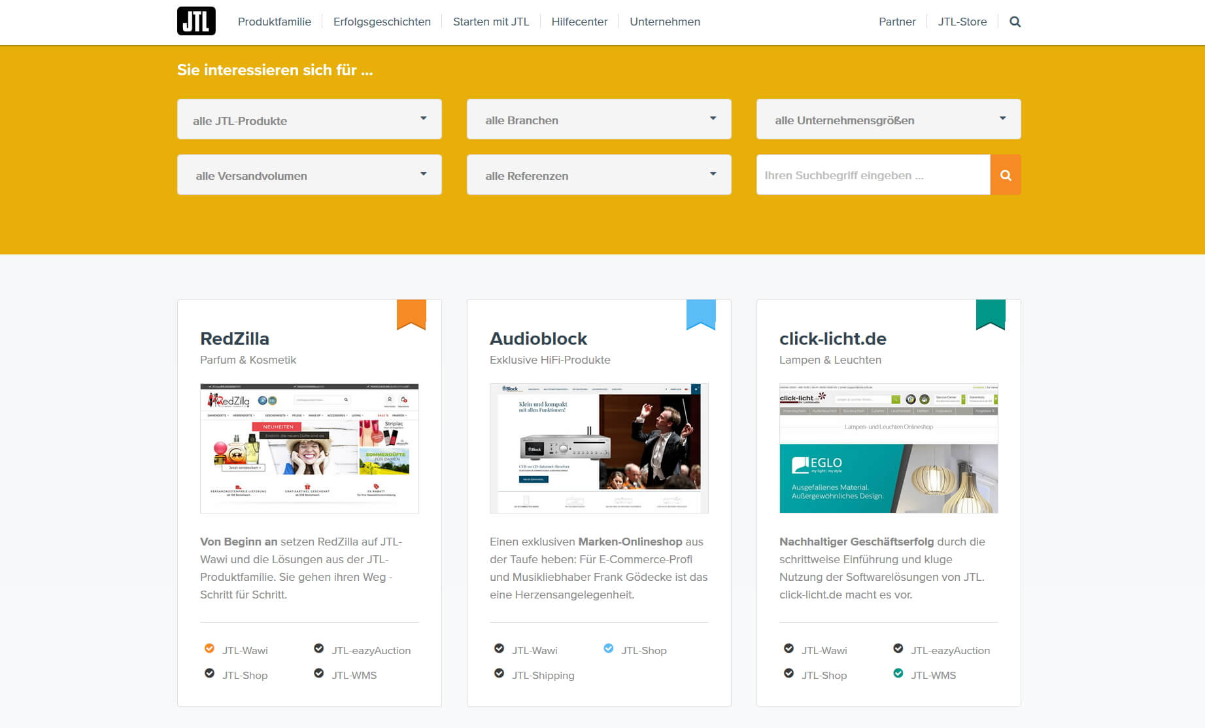Click the check icon beside Audioblock JTL-Shipping
The image size is (1205, 728).
click(499, 674)
